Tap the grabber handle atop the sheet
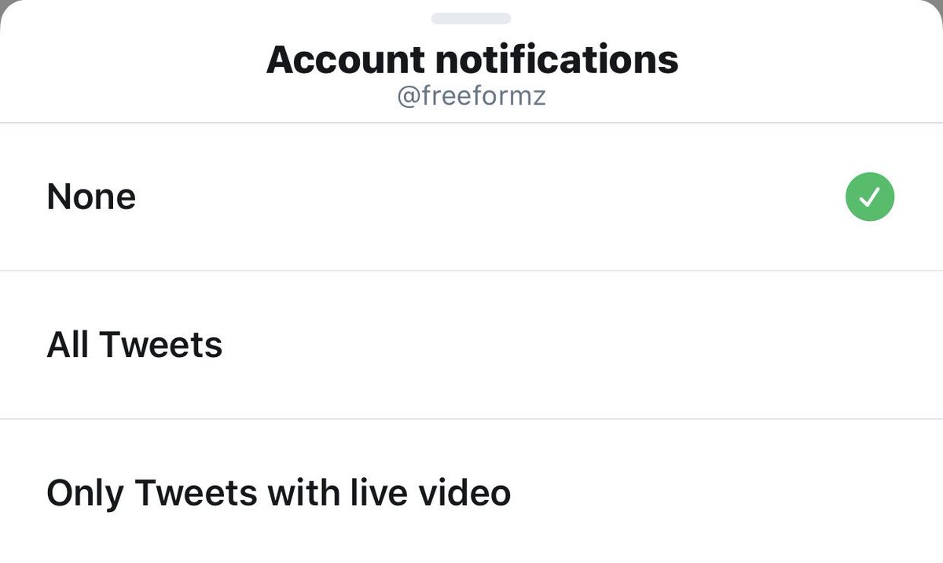 coord(472,18)
